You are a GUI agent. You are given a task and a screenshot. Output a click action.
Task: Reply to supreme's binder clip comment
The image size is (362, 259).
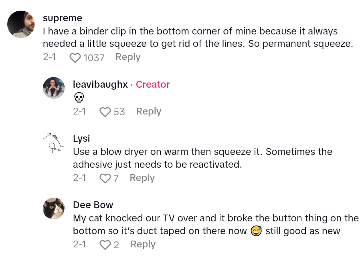point(128,57)
